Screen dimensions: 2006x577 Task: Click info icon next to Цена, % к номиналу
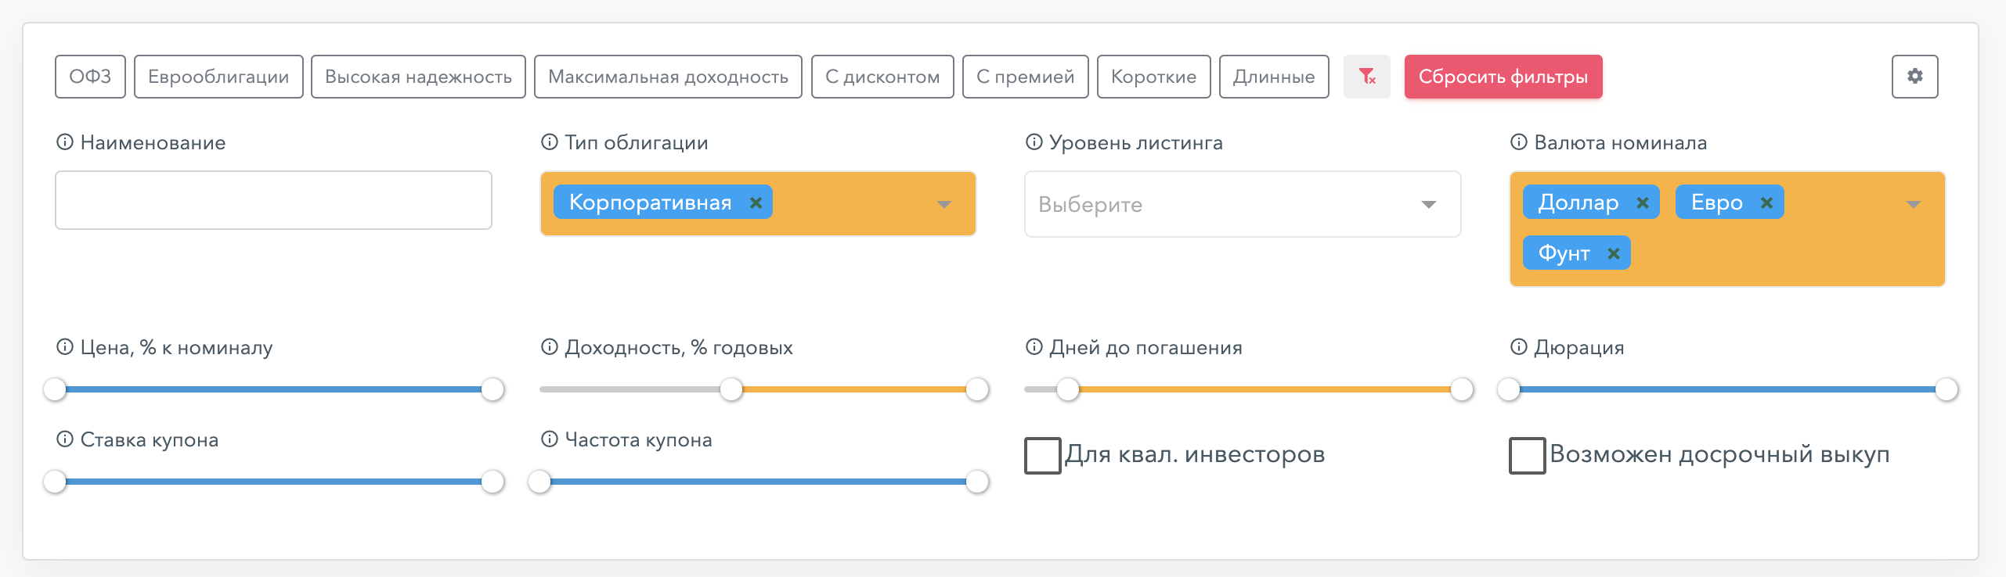[x=65, y=347]
